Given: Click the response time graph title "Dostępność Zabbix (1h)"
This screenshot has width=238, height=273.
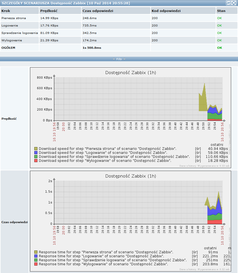Looking at the screenshot, I should (131, 176).
